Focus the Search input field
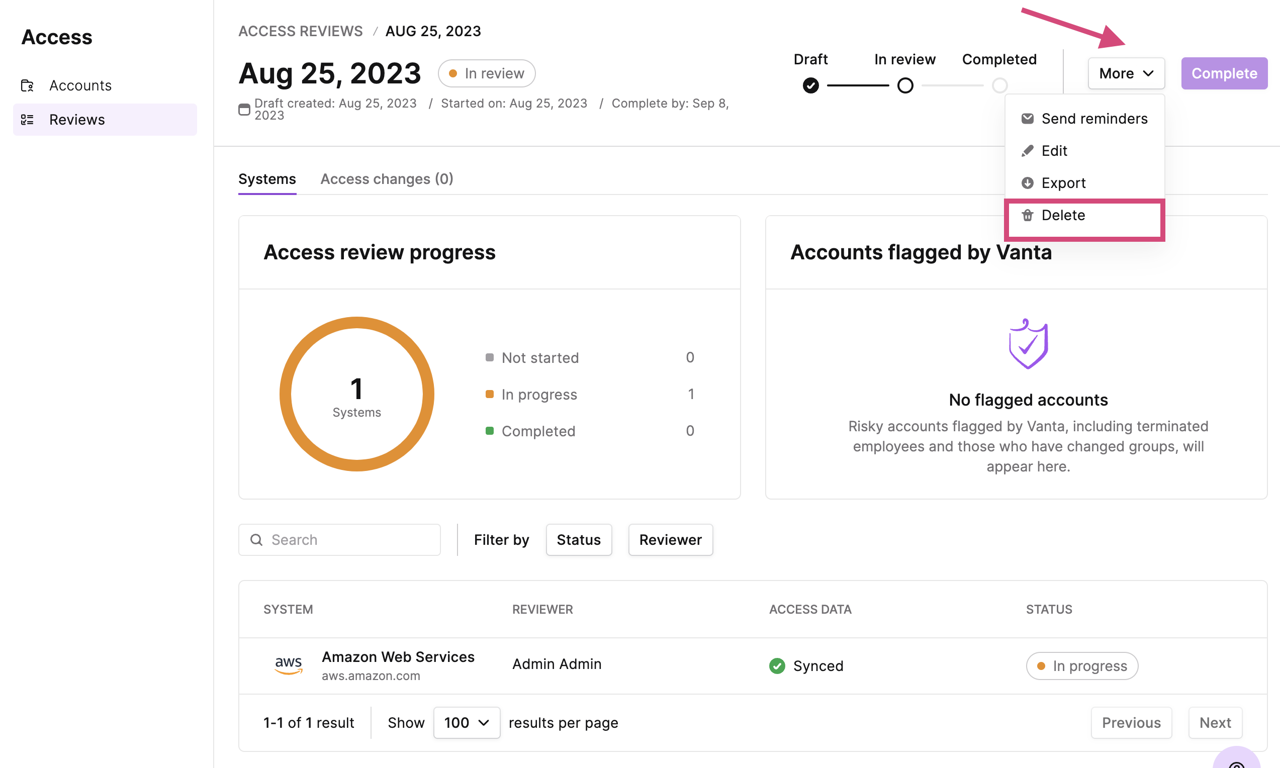Viewport: 1280px width, 768px height. (x=339, y=540)
